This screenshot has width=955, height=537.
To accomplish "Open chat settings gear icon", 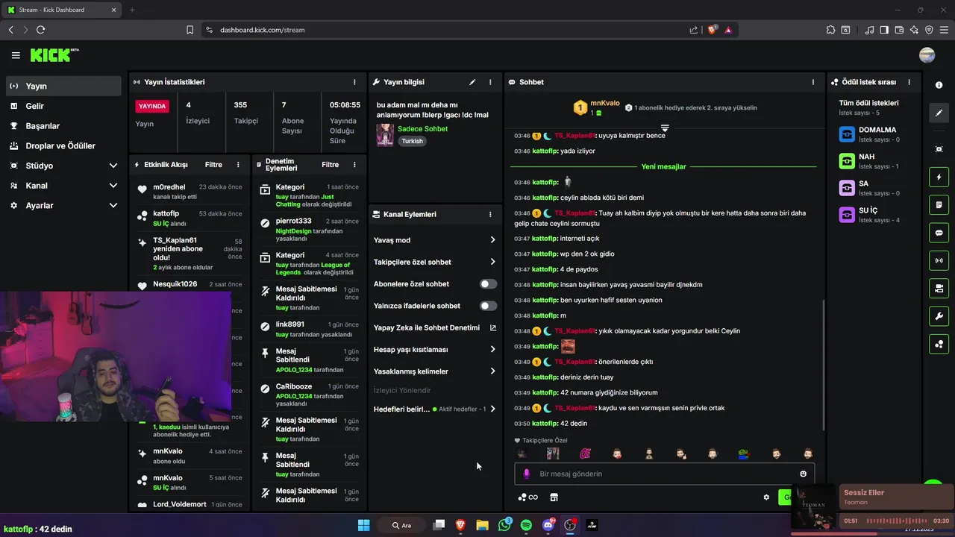I will (766, 497).
